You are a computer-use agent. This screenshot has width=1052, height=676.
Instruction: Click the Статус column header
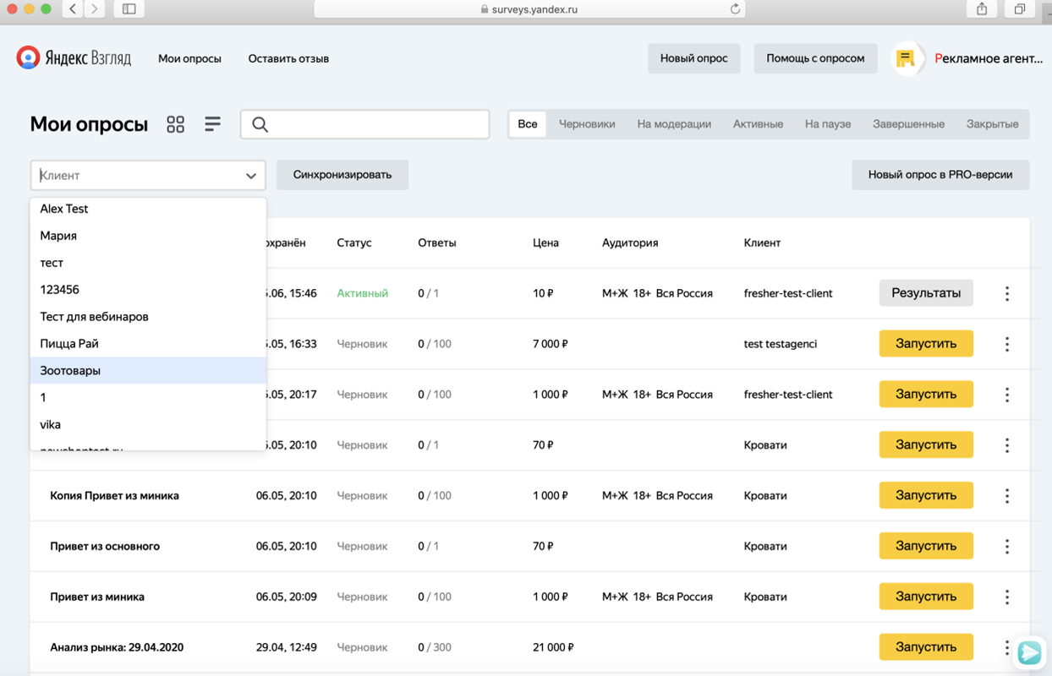tap(354, 243)
